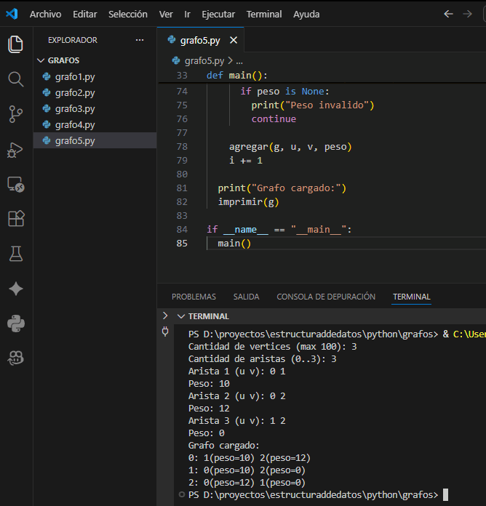Open grafo3.py in the file explorer
This screenshot has width=486, height=506.
coord(74,108)
